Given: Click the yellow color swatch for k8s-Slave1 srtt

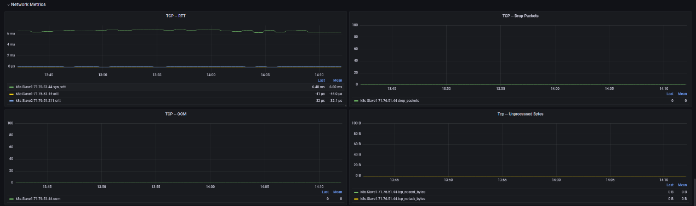Looking at the screenshot, I should click(x=12, y=94).
